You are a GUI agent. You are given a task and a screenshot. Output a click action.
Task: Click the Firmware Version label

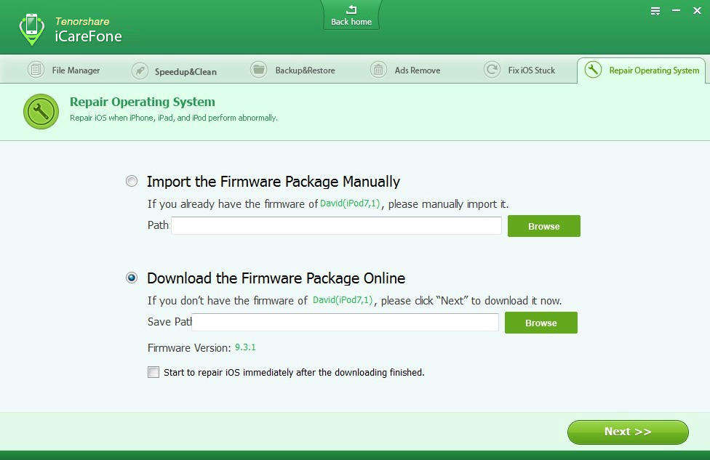(189, 348)
